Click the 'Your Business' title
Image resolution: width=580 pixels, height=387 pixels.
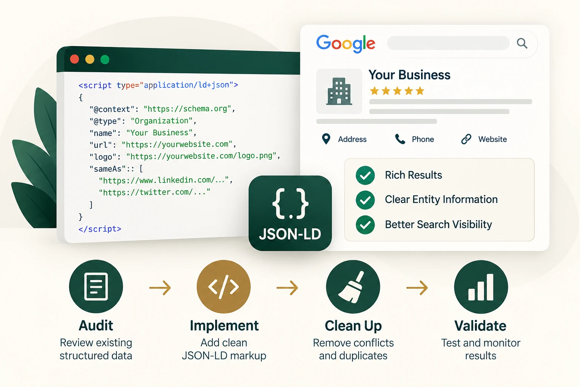tap(409, 75)
